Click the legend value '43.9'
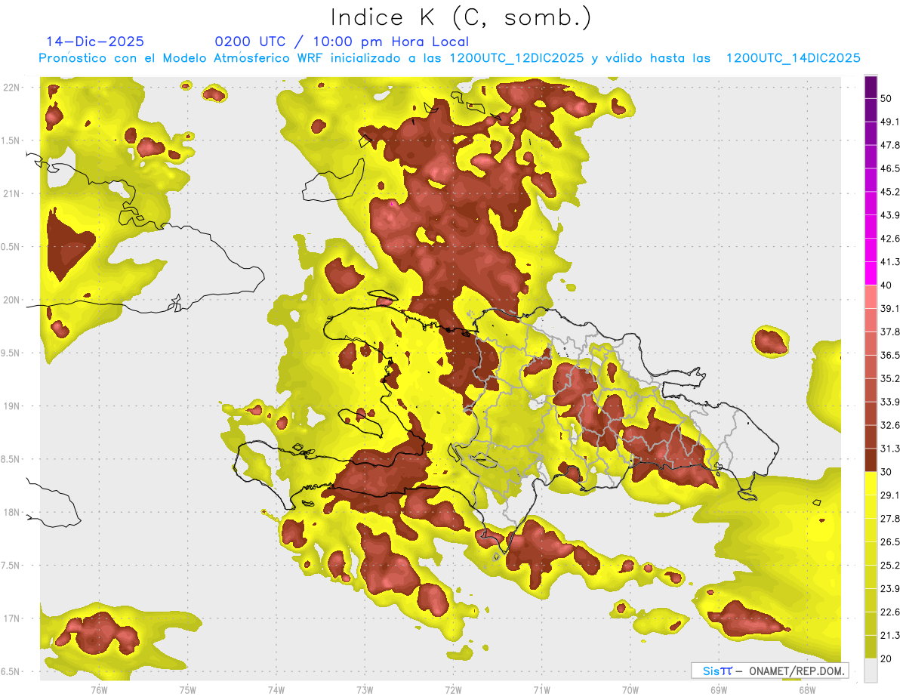This screenshot has height=700, width=906. (x=890, y=215)
